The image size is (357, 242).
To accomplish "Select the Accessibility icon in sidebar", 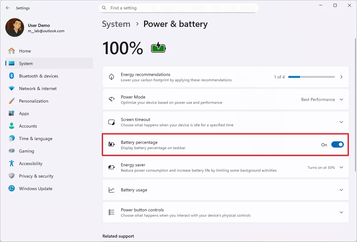I will (x=12, y=163).
